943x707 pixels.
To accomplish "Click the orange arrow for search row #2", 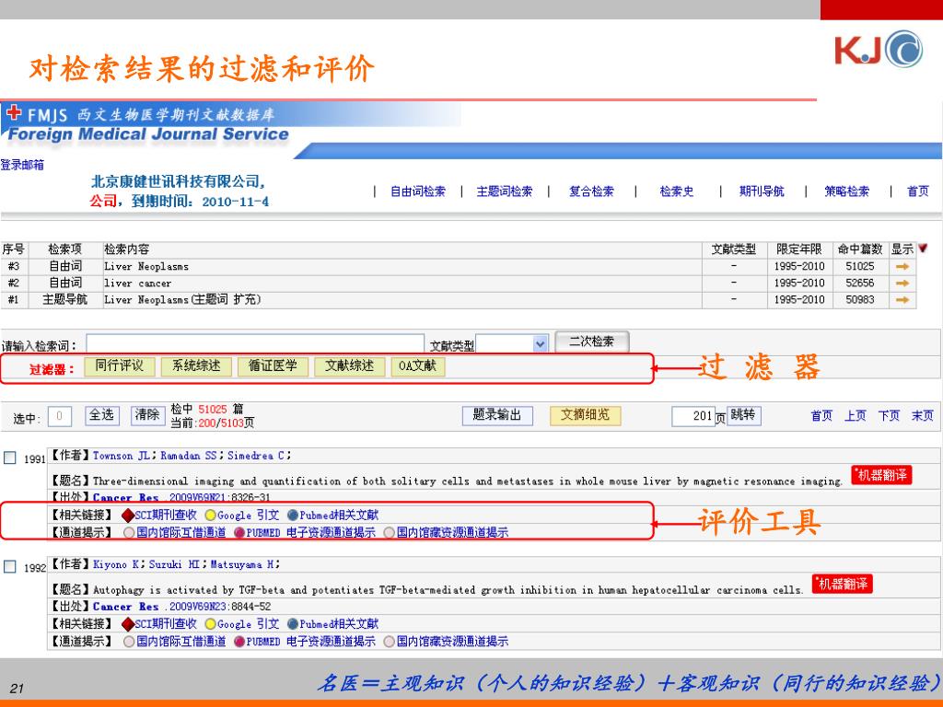I will pyautogui.click(x=902, y=283).
